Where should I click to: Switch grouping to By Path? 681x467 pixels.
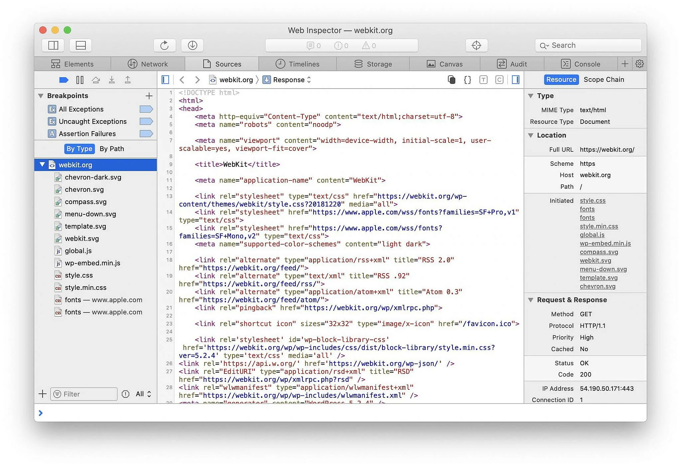[x=112, y=149]
